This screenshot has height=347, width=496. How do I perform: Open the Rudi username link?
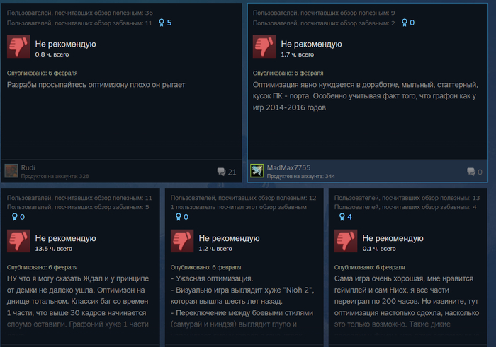pos(28,167)
